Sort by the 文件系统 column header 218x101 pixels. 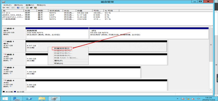point(56,11)
